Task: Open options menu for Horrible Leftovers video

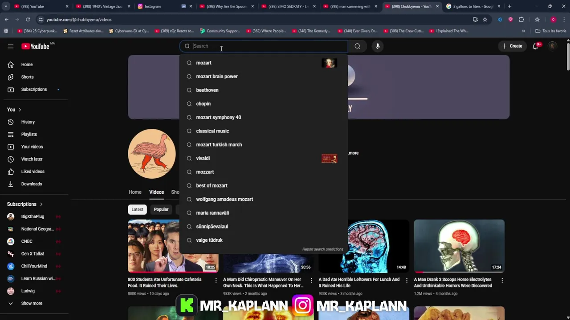Action: coord(407,280)
